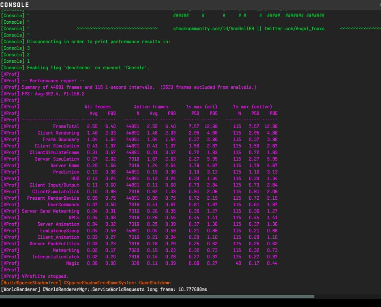Click the Server Simulation row label
The height and width of the screenshot is (307, 381).
[57, 159]
